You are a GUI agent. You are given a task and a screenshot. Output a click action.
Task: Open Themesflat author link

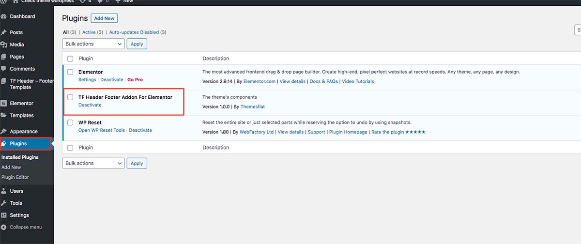click(x=253, y=107)
